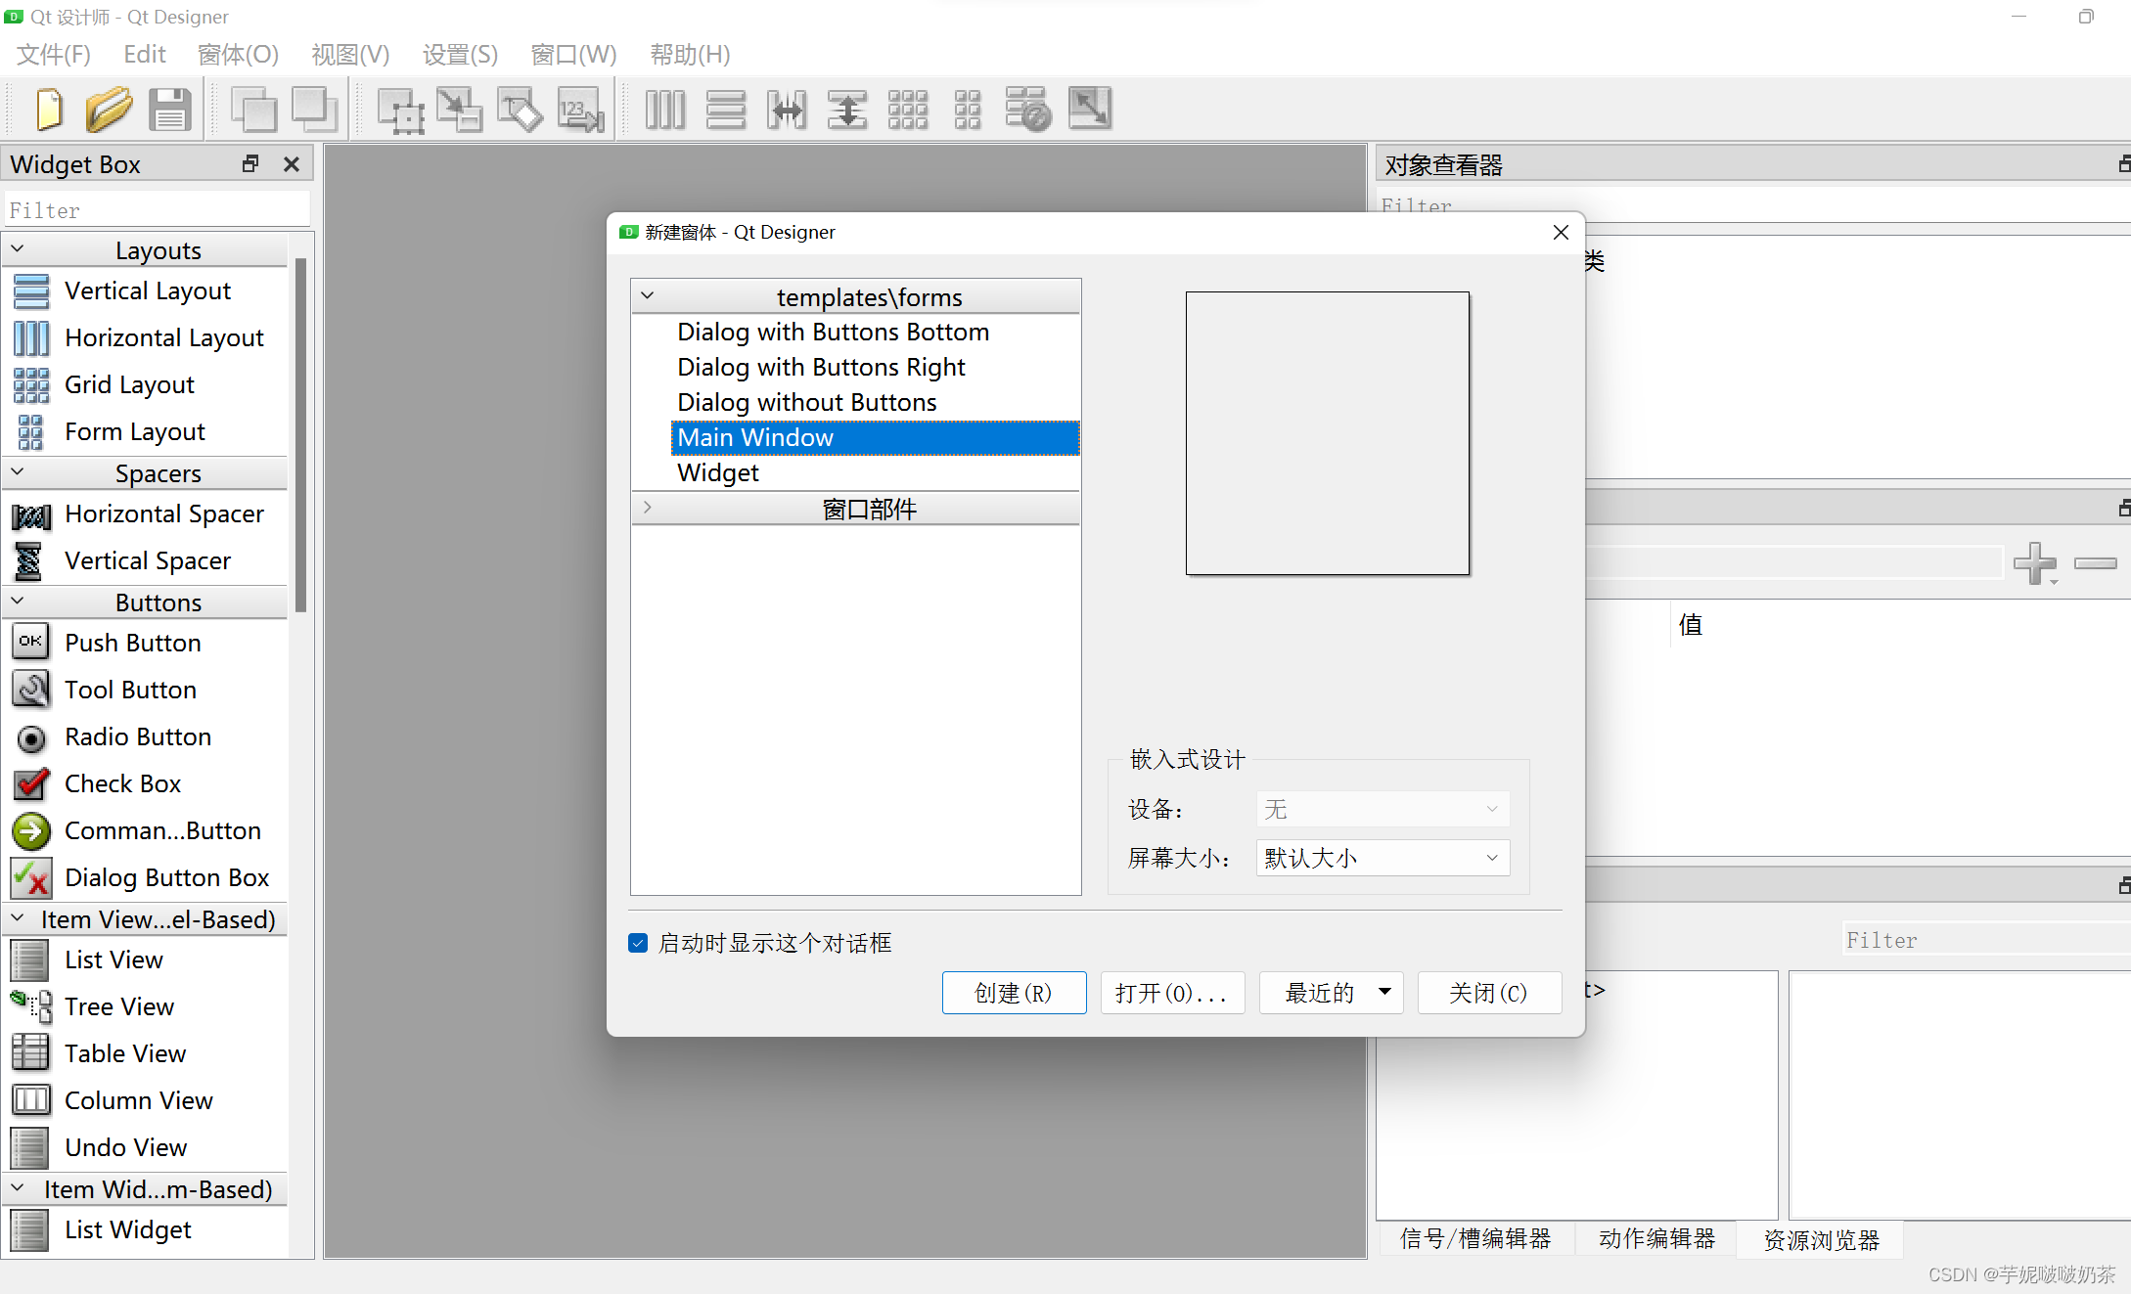Open the 窗体(O) menu
The width and height of the screenshot is (2131, 1294).
(x=238, y=55)
